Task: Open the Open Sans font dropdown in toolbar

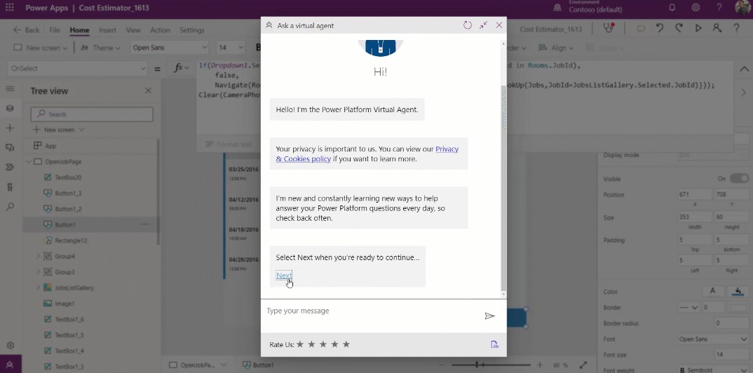Action: click(x=170, y=48)
